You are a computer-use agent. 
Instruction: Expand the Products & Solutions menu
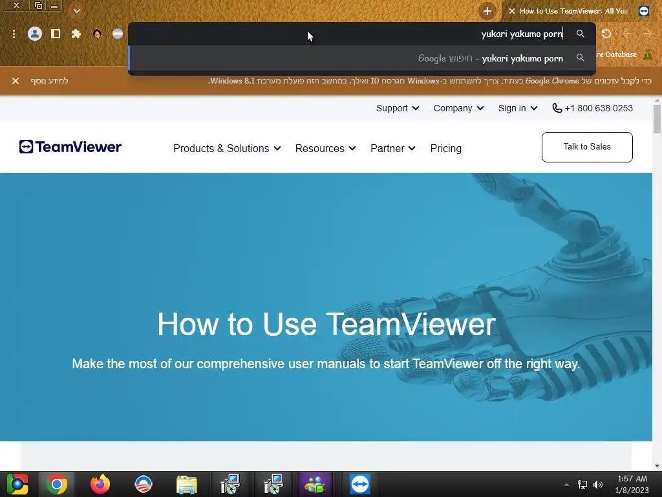tap(227, 148)
